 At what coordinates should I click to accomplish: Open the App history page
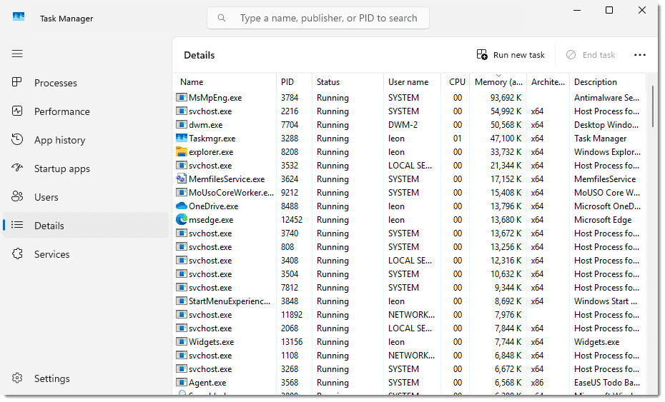pos(60,140)
